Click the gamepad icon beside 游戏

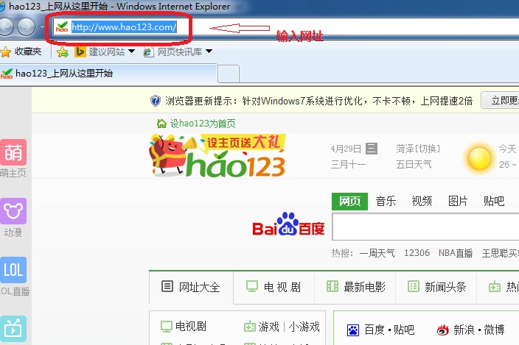coord(250,327)
